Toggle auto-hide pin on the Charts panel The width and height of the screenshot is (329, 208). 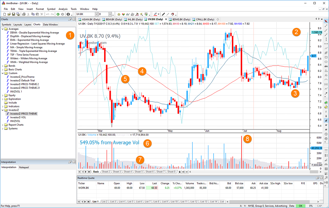(71, 19)
